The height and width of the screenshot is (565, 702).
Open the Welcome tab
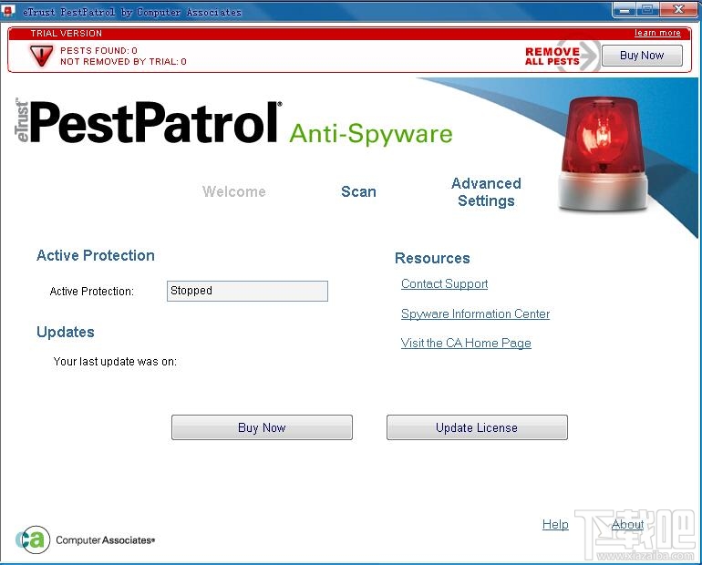pos(234,191)
